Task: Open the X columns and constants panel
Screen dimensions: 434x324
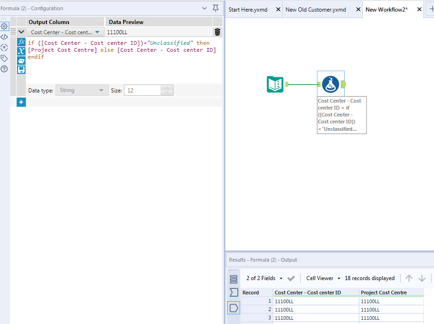Action: pos(21,51)
